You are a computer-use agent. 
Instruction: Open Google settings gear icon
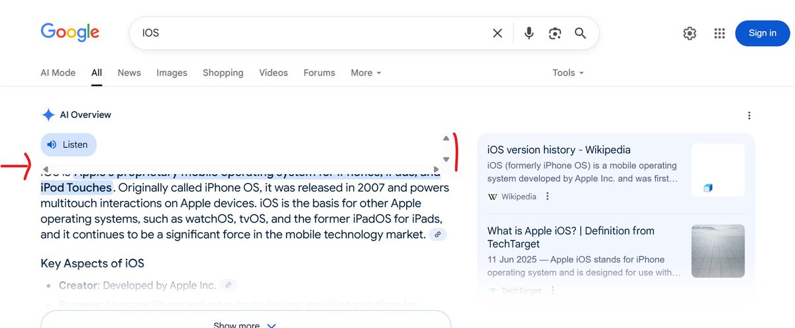tap(690, 33)
